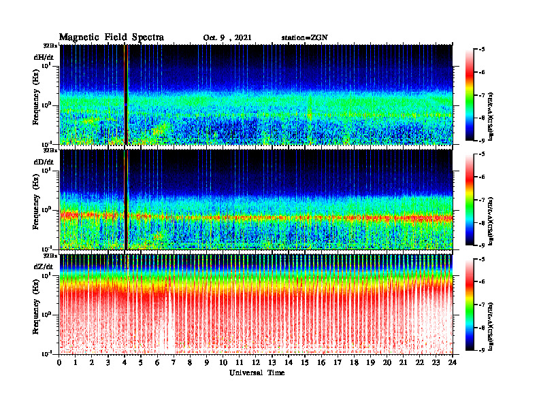Click hour tick "2" on time axis

91,363
